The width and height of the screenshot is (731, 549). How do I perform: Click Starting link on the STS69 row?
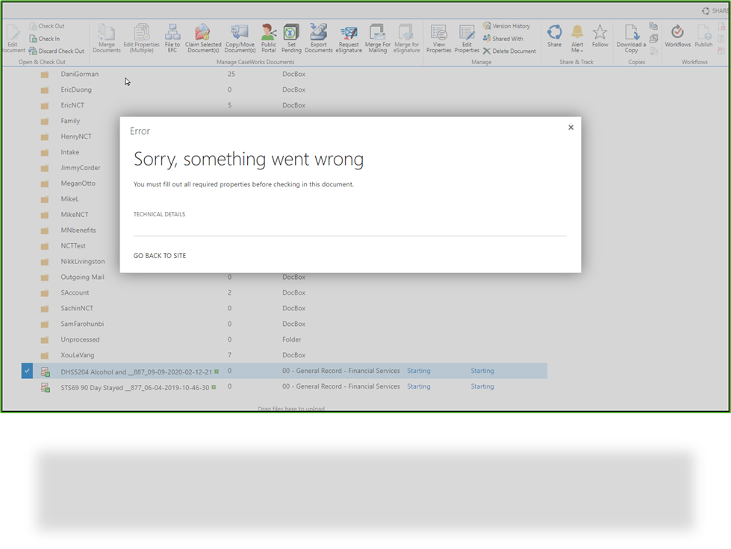(x=418, y=386)
